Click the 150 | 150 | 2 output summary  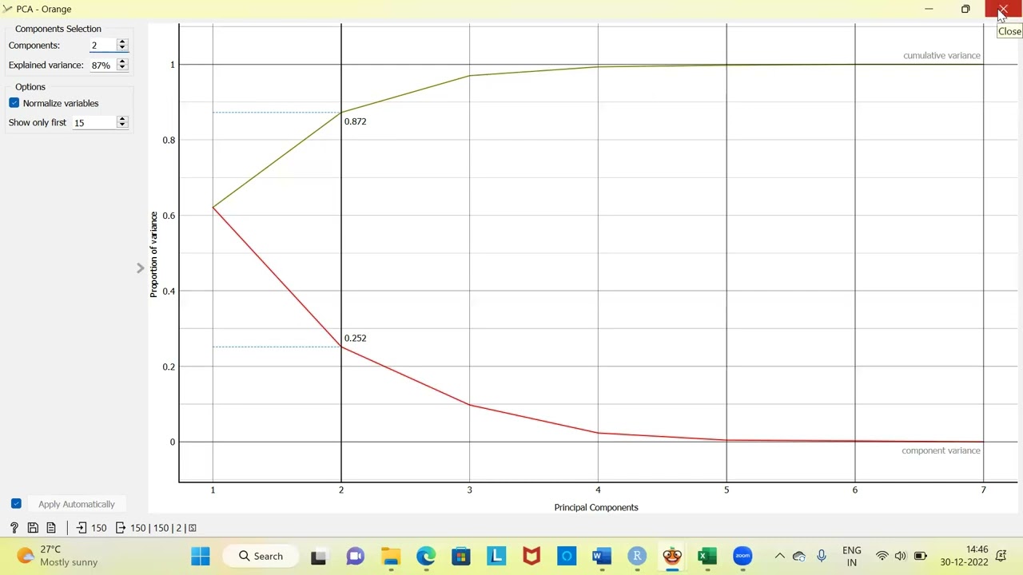coord(157,528)
